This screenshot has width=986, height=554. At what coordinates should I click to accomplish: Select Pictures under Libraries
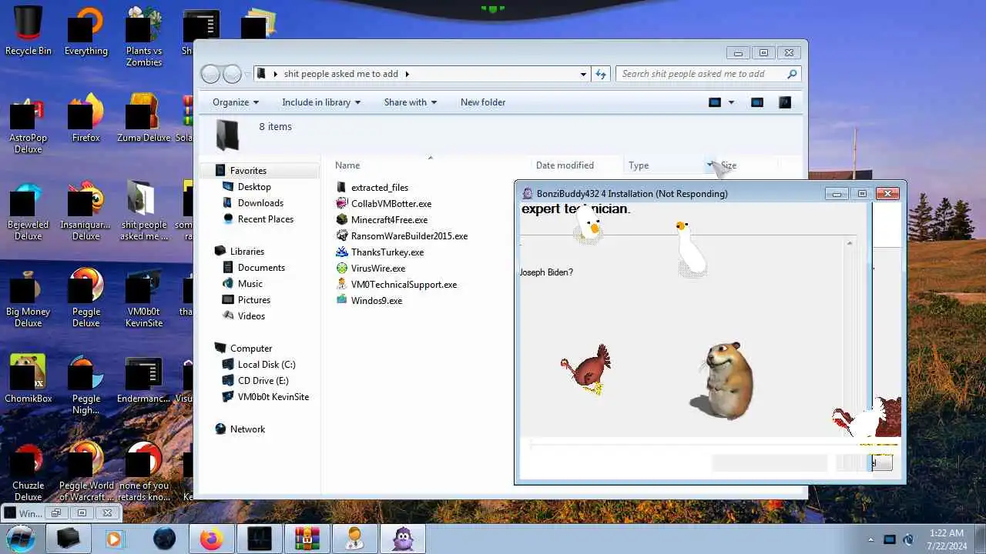254,300
